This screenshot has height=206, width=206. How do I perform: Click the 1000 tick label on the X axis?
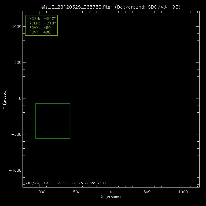click(x=183, y=192)
